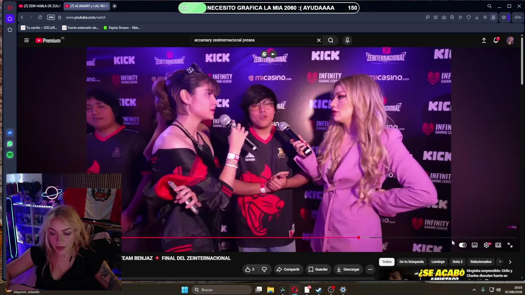Open a new browser tab
The width and height of the screenshot is (525, 295).
click(x=114, y=6)
